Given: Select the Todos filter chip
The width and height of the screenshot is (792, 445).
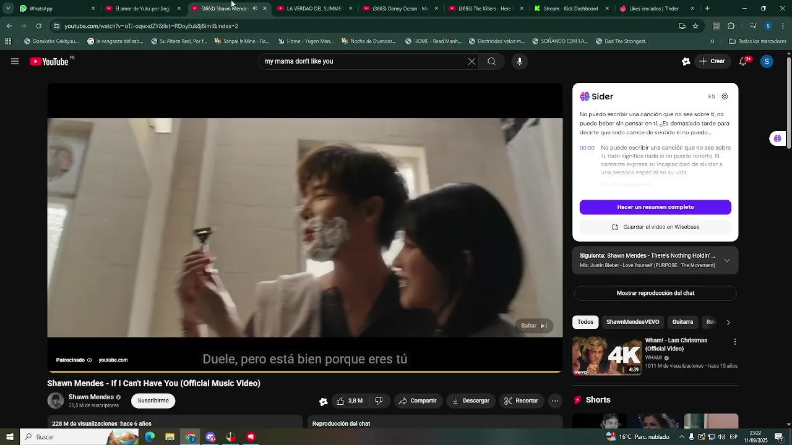Looking at the screenshot, I should pyautogui.click(x=585, y=322).
